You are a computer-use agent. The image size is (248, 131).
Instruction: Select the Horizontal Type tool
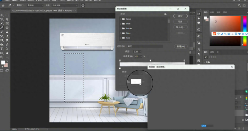pyautogui.click(x=2, y=49)
